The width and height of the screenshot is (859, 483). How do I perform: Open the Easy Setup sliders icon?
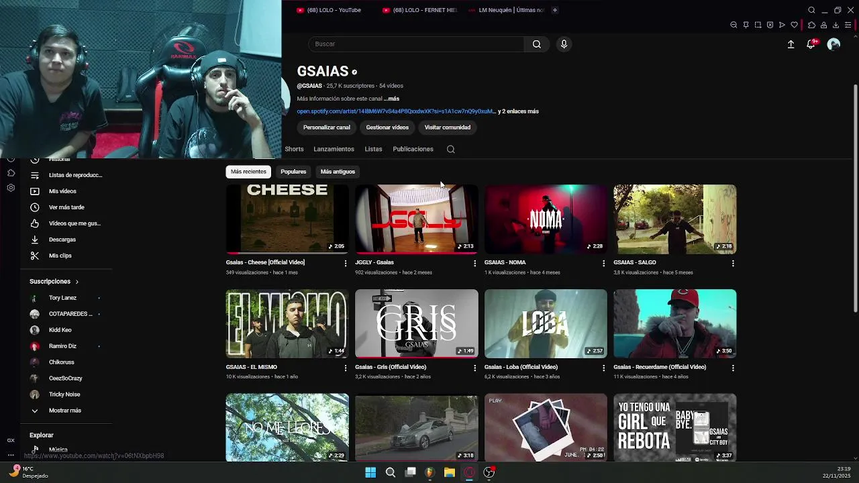[848, 25]
